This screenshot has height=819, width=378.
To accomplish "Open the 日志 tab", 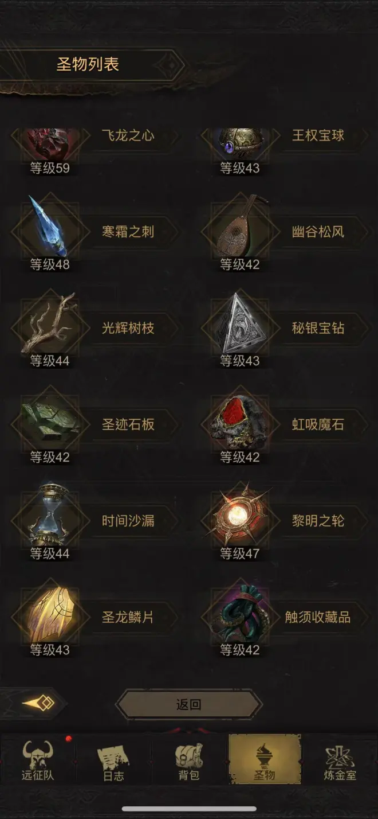I will coord(113,760).
